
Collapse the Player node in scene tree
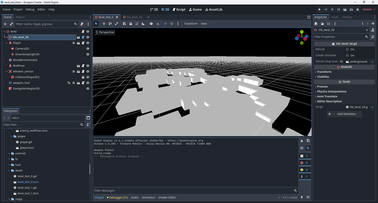tap(7, 43)
